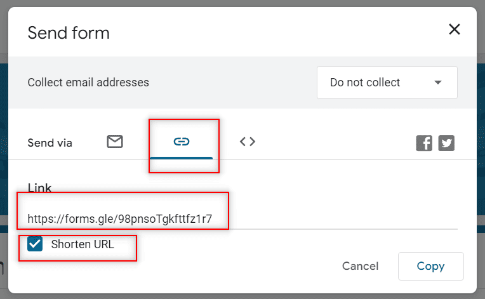Share the form on Twitter
This screenshot has height=299, width=485.
[446, 143]
